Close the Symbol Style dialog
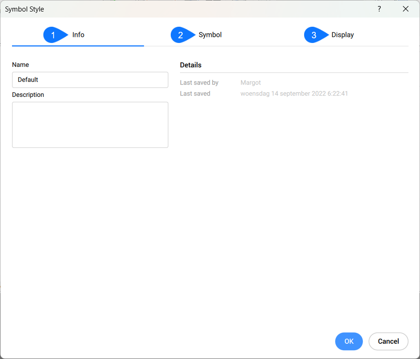 pyautogui.click(x=406, y=9)
